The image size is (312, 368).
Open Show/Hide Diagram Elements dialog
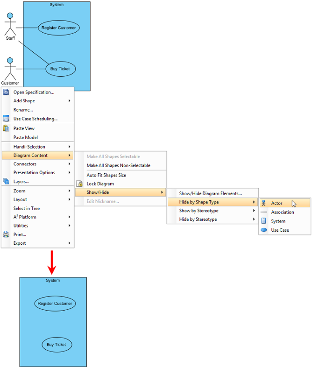click(213, 193)
